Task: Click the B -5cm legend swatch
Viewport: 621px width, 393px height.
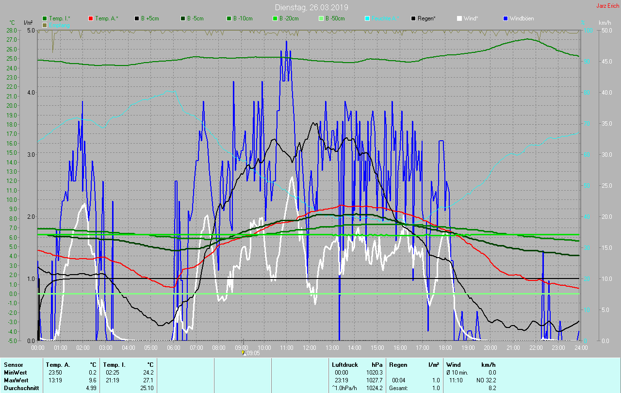Action: 183,18
